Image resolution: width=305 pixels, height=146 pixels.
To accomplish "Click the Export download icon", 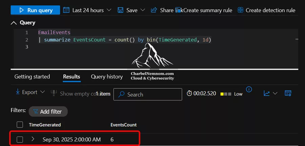I will [18, 92].
